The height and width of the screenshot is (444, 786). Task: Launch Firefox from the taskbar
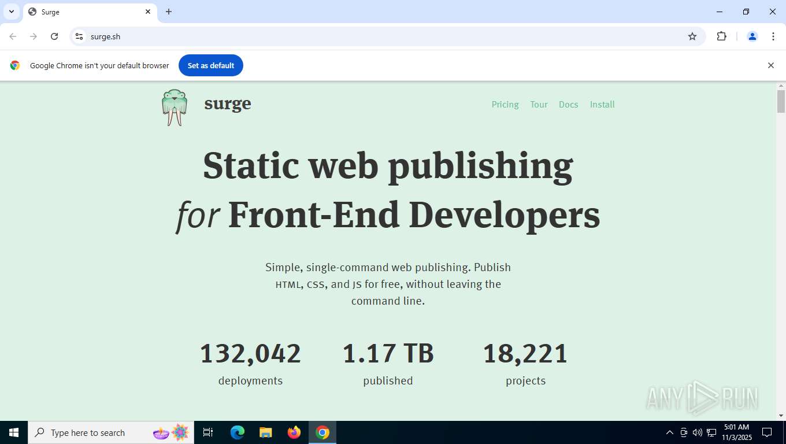294,432
